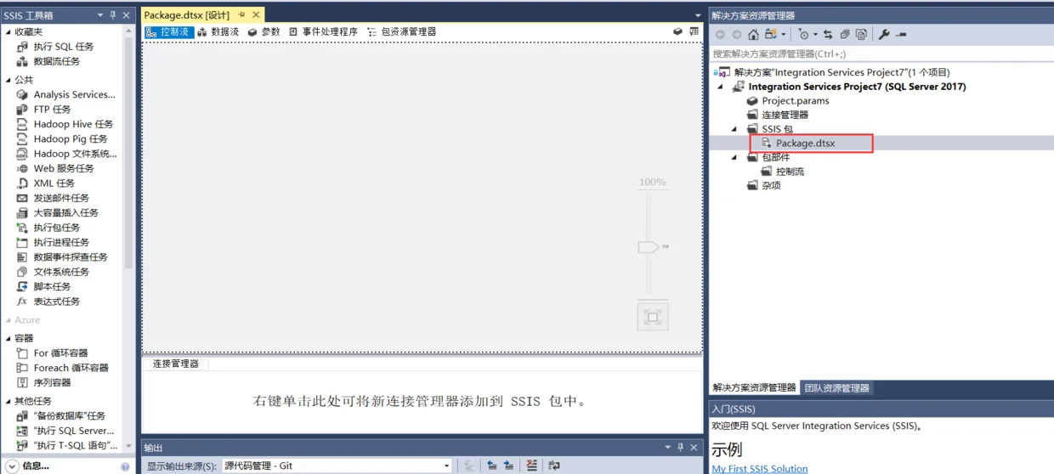1054x474 pixels.
Task: Click the designer zoom slider handle
Action: click(x=650, y=246)
